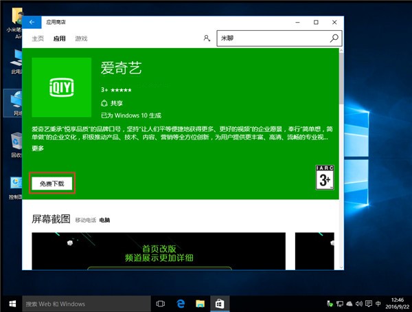
Task: Open the second partially visible screenshot thumbnail
Action: click(314, 251)
